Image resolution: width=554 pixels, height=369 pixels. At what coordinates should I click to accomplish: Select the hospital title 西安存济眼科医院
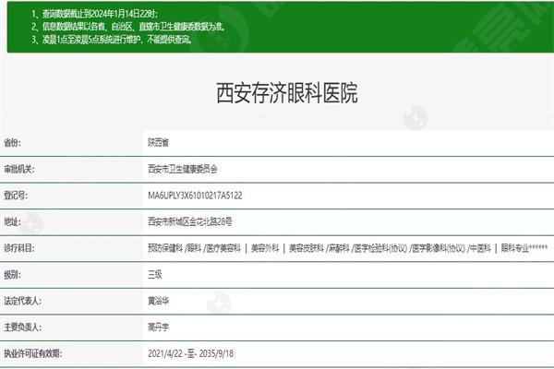pyautogui.click(x=287, y=93)
